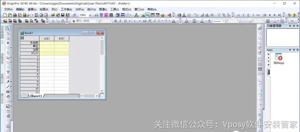Set column as Y with Y icon
The image size is (300, 132).
click(x=243, y=15)
